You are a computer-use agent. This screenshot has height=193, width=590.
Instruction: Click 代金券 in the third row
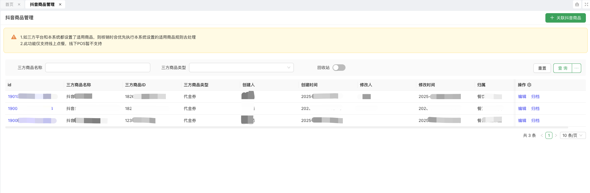pyautogui.click(x=190, y=120)
